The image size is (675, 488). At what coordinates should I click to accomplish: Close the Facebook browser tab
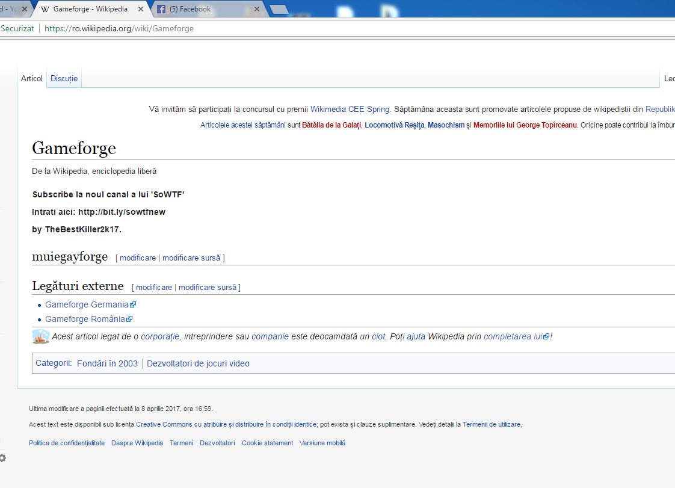coord(257,9)
